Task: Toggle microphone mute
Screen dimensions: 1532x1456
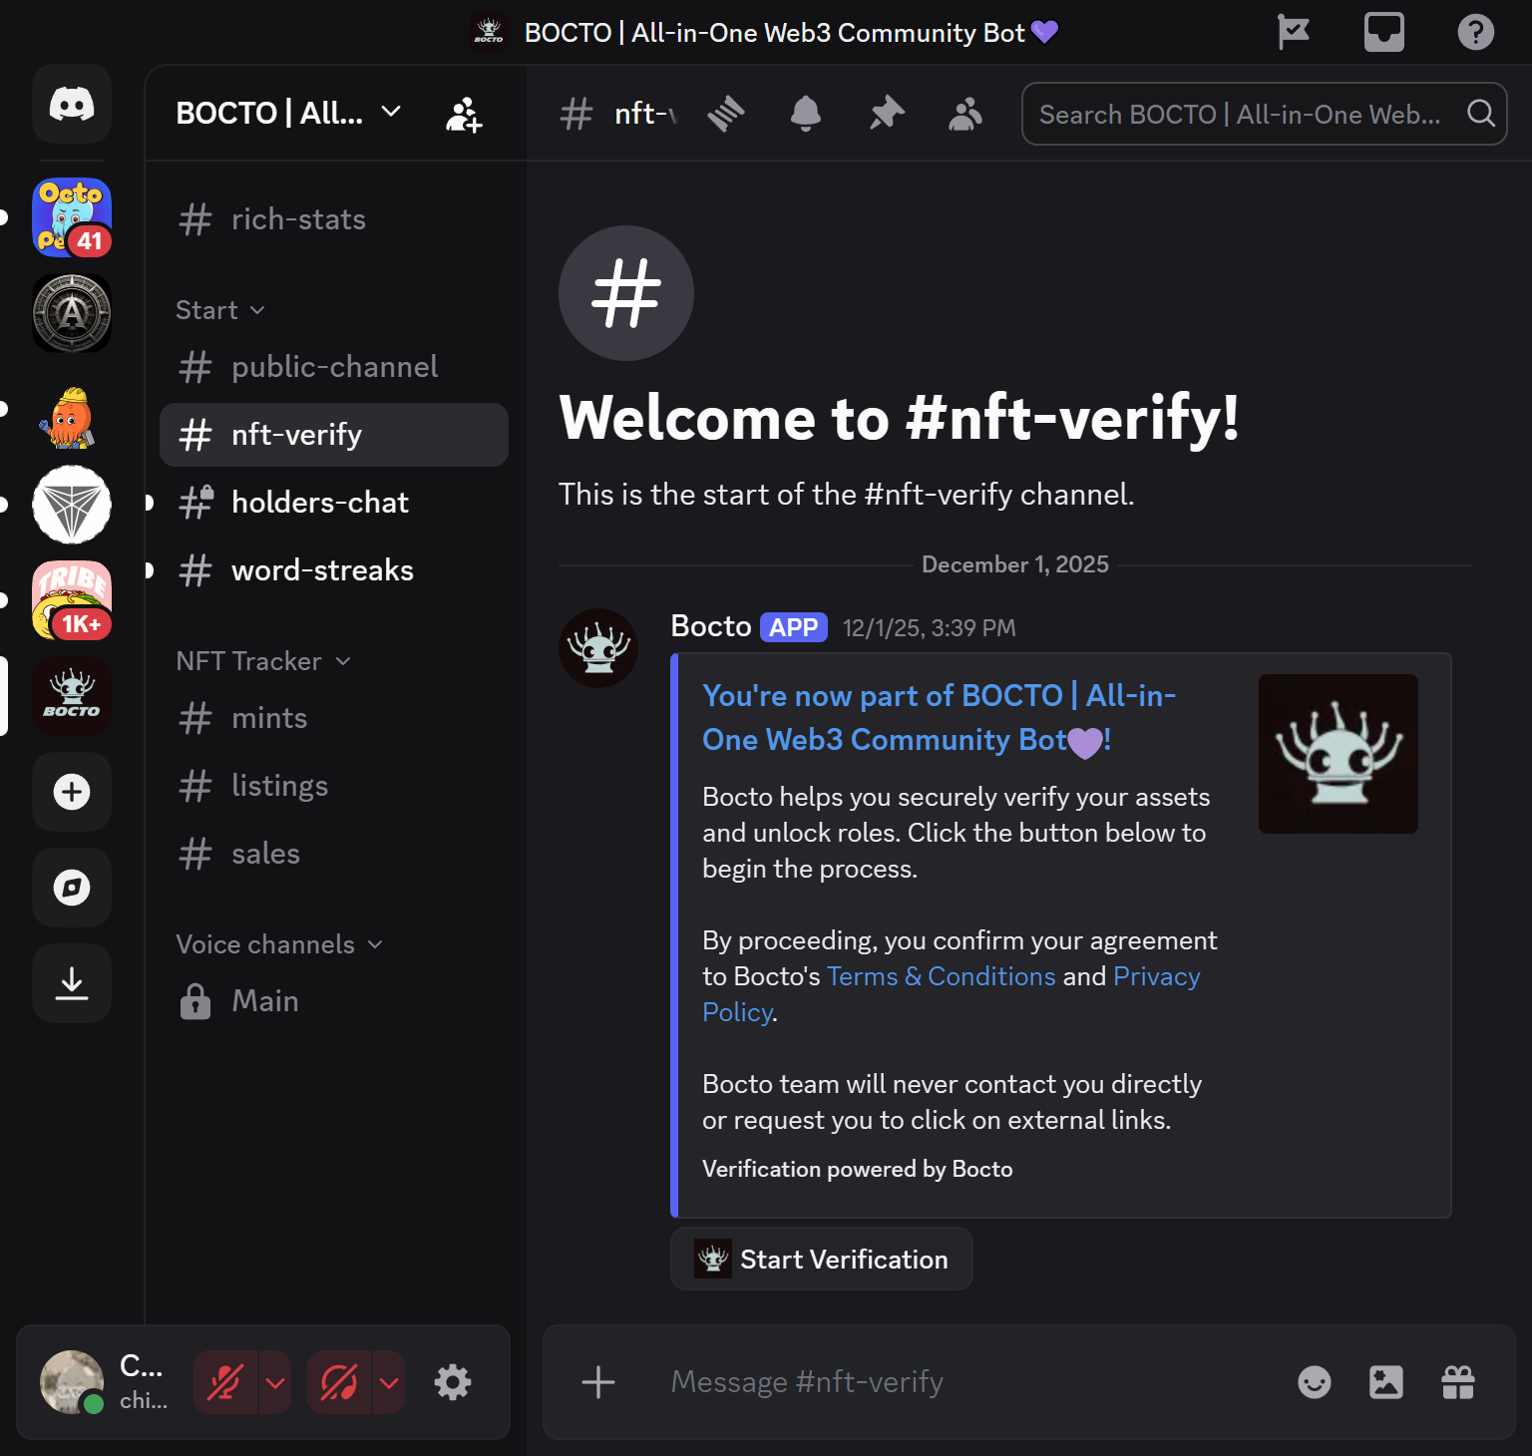Action: point(225,1382)
